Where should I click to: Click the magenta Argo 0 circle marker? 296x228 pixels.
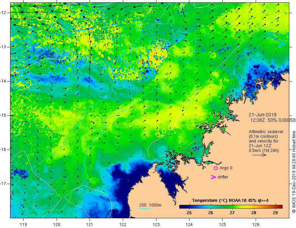(x=216, y=168)
